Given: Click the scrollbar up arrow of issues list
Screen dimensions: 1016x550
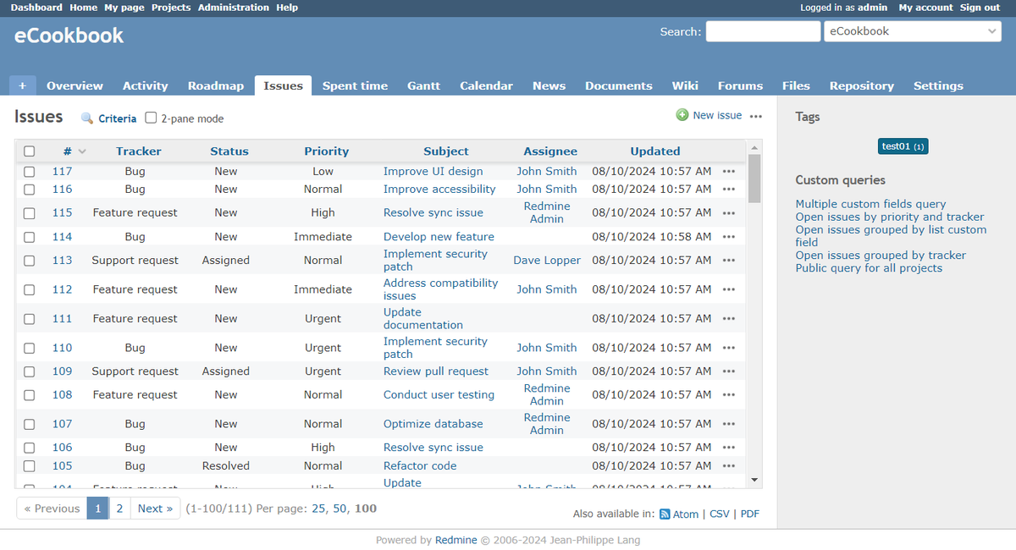Looking at the screenshot, I should tap(754, 147).
